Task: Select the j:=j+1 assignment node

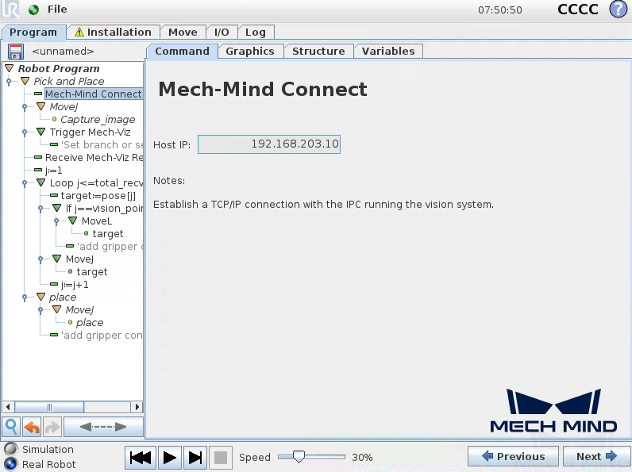Action: [x=74, y=285]
